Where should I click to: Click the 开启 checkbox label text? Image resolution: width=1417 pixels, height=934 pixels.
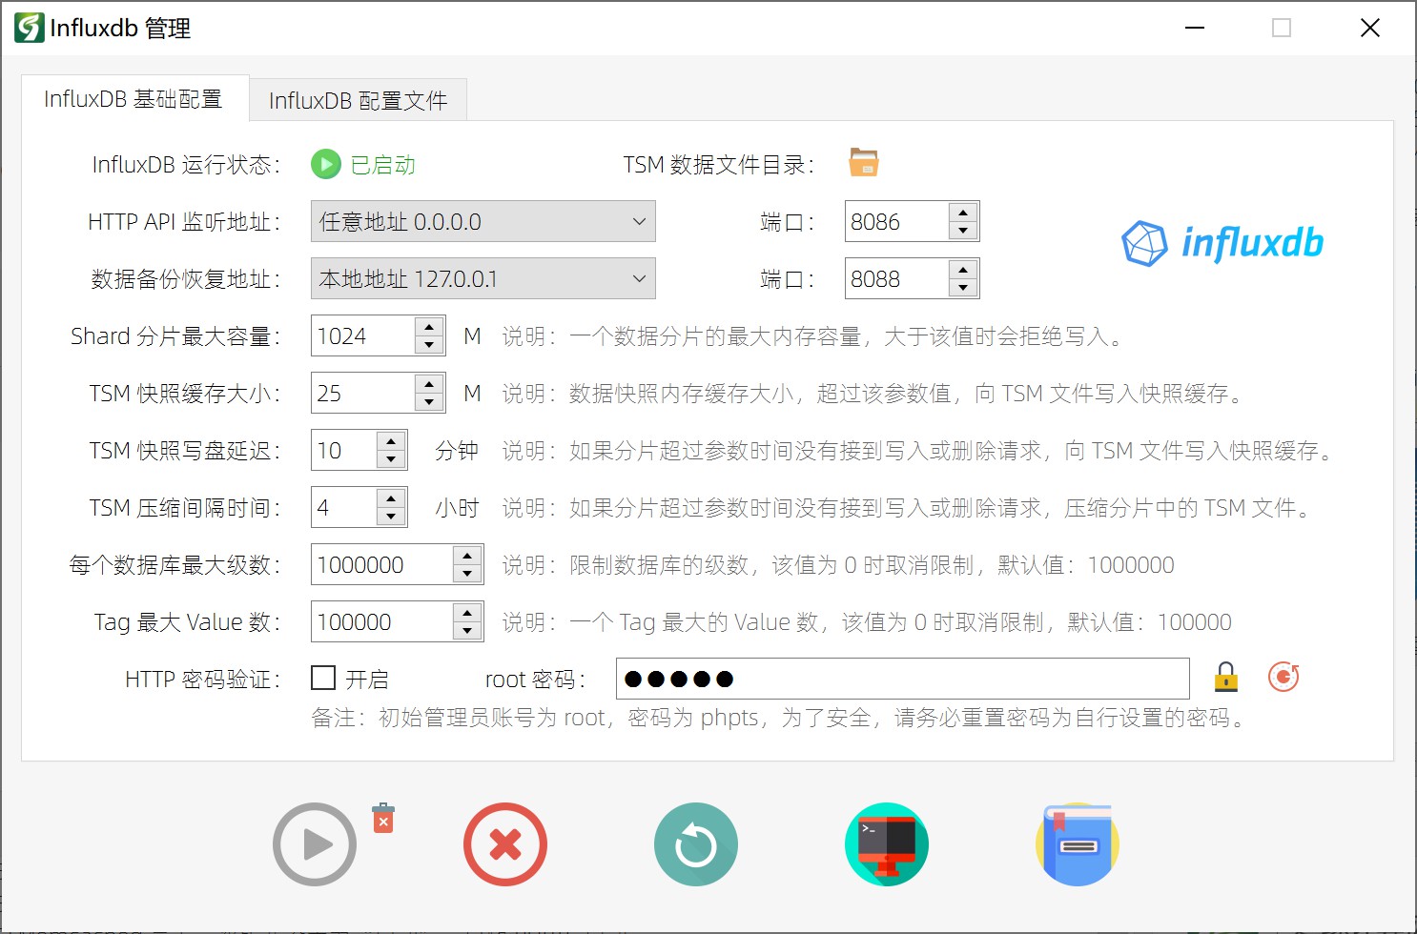tap(367, 680)
